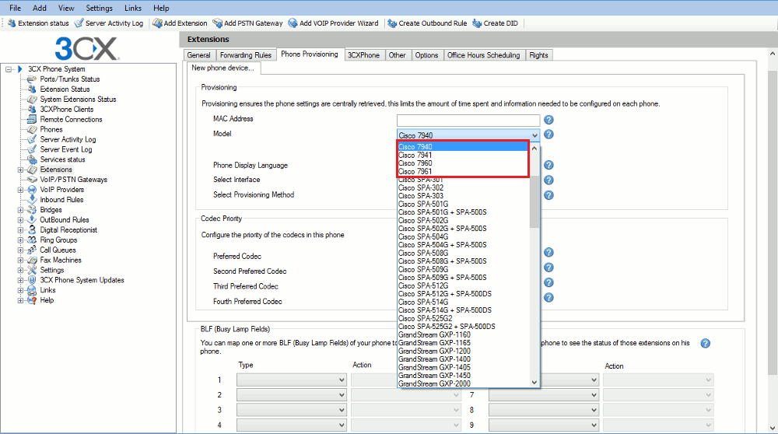The image size is (778, 434).
Task: Click Create Outbound Rule toolbar icon
Action: point(392,23)
